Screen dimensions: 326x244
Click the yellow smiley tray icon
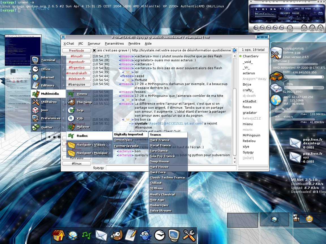pos(309,219)
